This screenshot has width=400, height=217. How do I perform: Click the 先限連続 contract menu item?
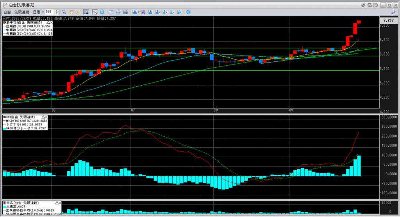[22, 12]
